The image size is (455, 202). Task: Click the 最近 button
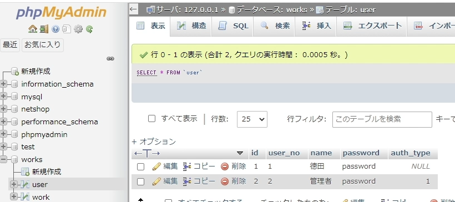coord(10,45)
